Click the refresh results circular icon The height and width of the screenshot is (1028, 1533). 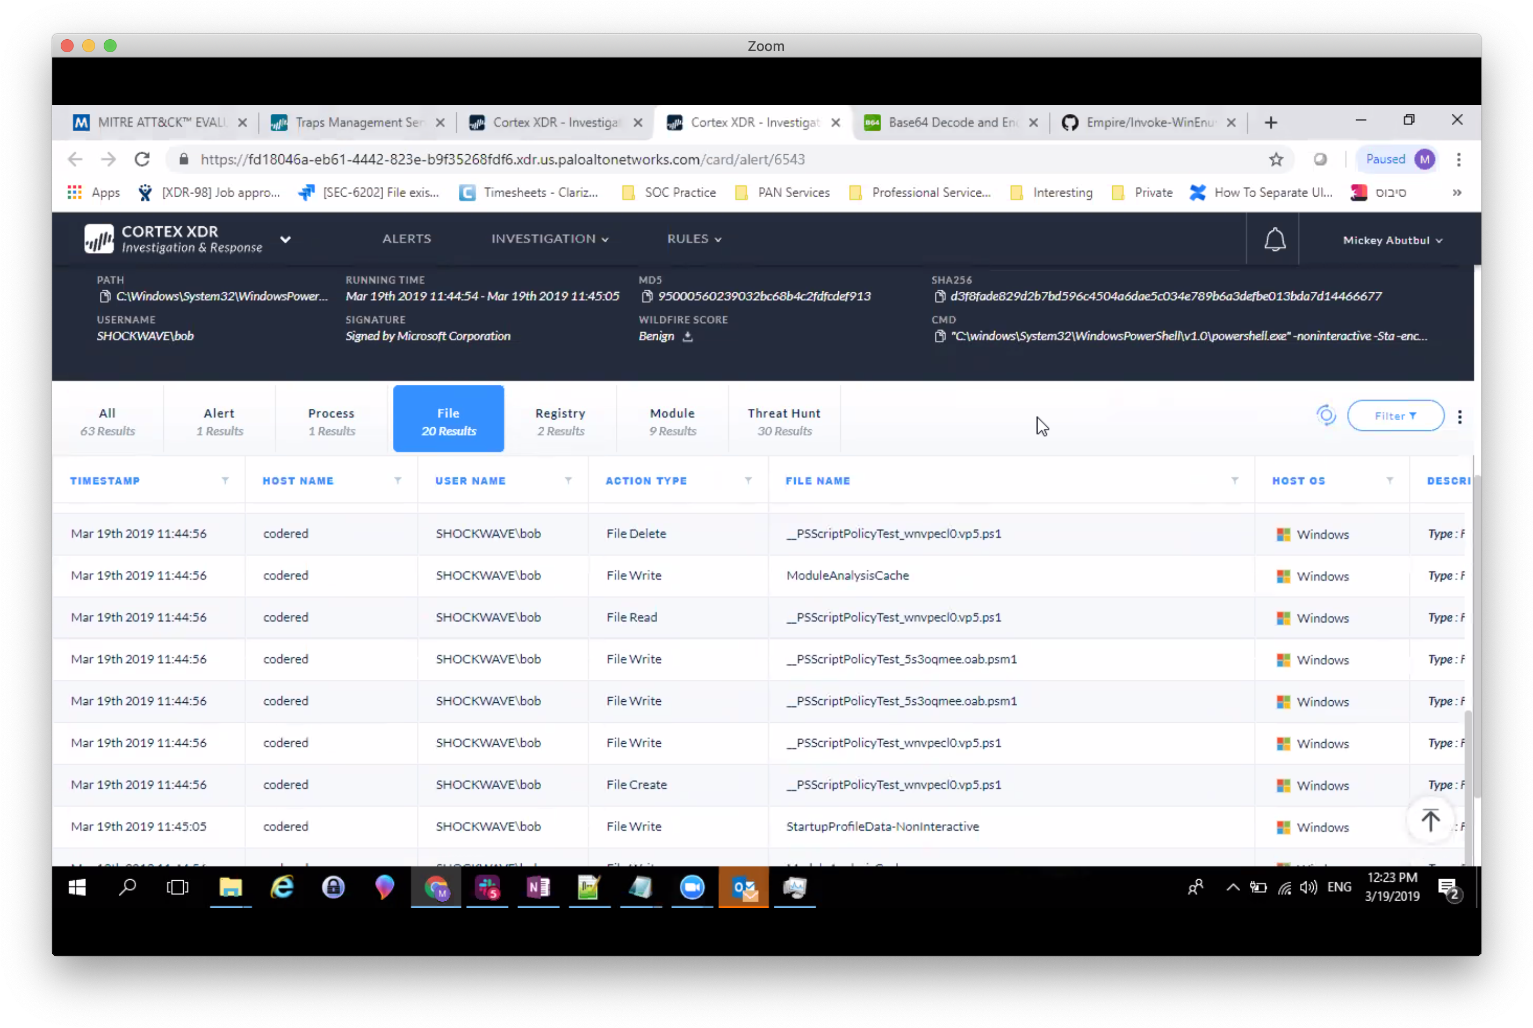pyautogui.click(x=1325, y=415)
